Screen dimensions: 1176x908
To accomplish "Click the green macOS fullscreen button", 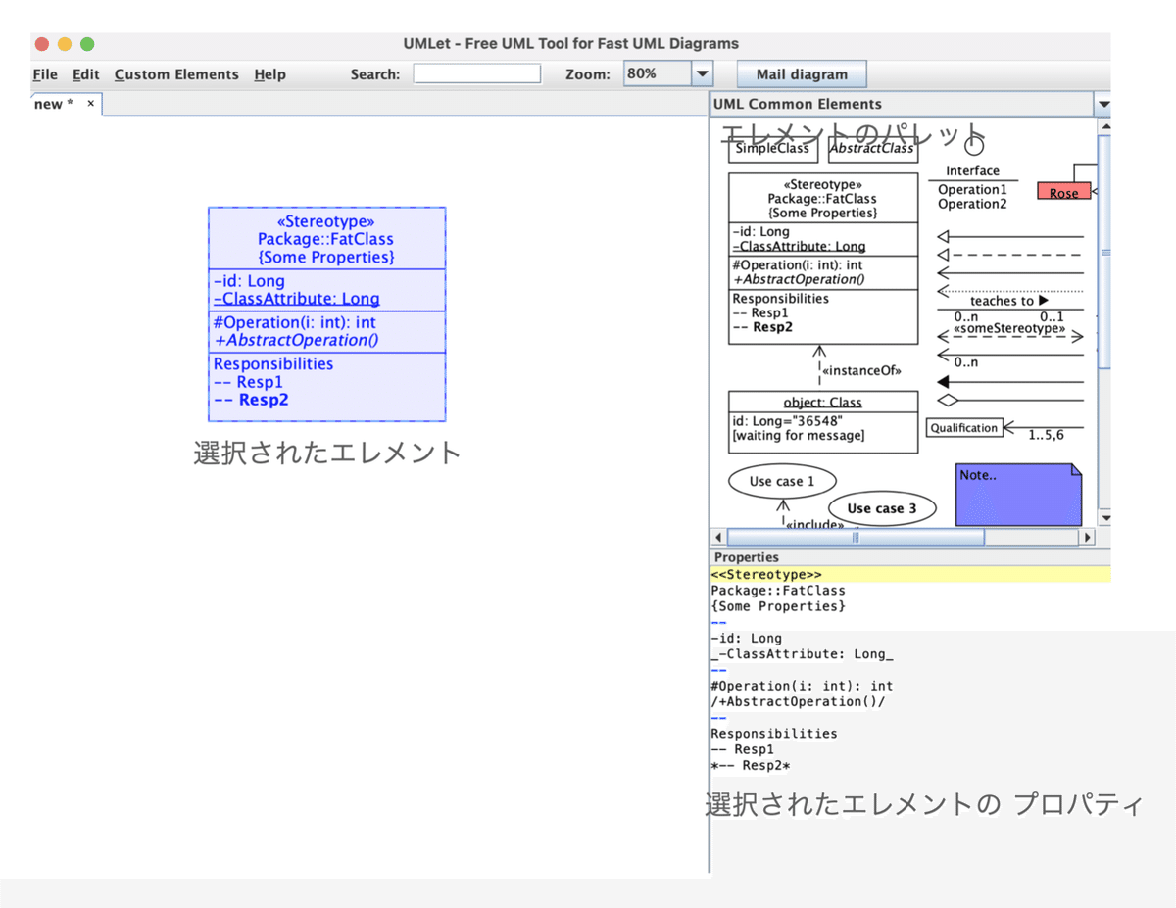I will 87,44.
